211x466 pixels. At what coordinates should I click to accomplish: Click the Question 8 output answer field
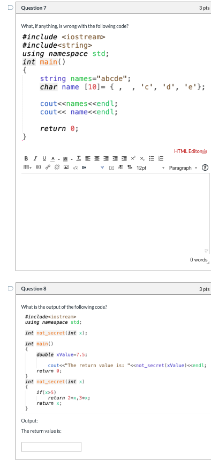pyautogui.click(x=51, y=447)
